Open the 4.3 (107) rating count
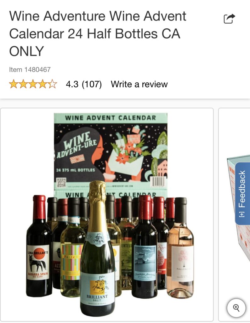The width and height of the screenshot is (250, 323). pyautogui.click(x=84, y=84)
